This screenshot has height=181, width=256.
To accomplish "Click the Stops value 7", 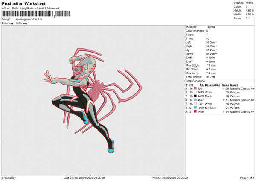I will coord(207,35).
